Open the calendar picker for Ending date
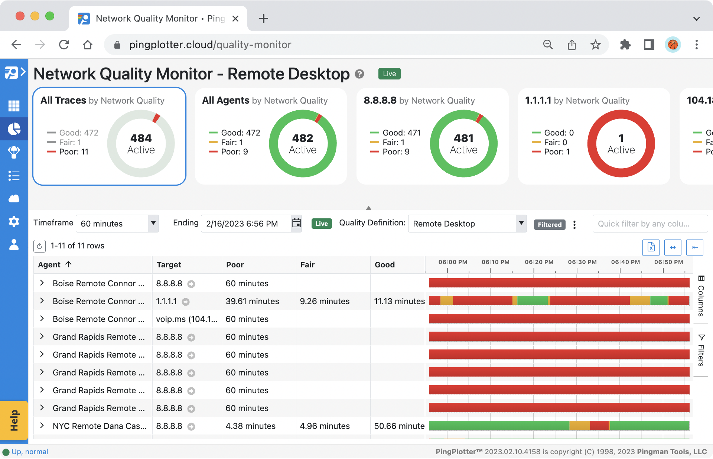 point(296,223)
